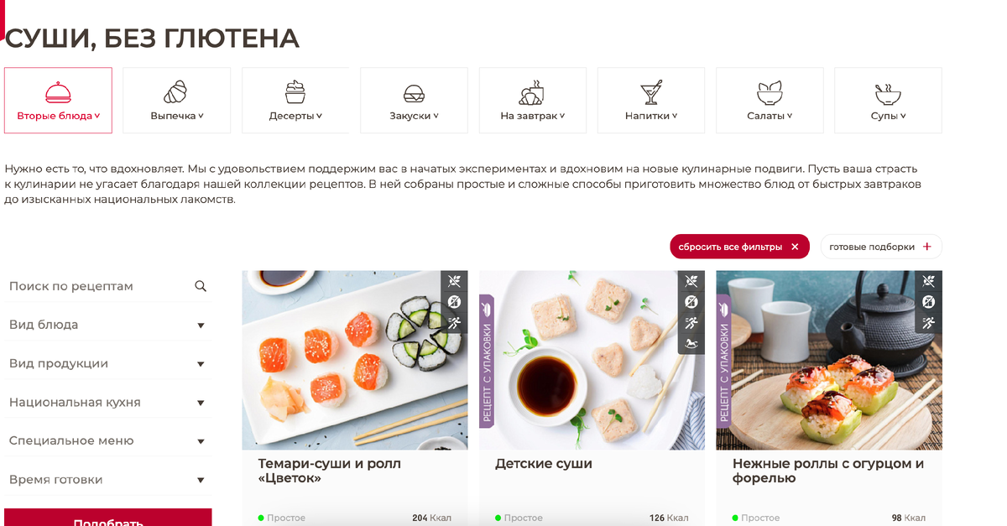Click the magnifier icon in recipe search

[201, 286]
